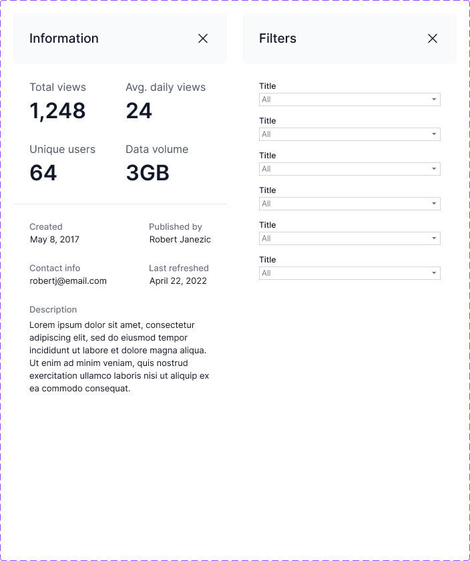Select the Unique users count 64
Screen dimensions: 470x561
[43, 173]
